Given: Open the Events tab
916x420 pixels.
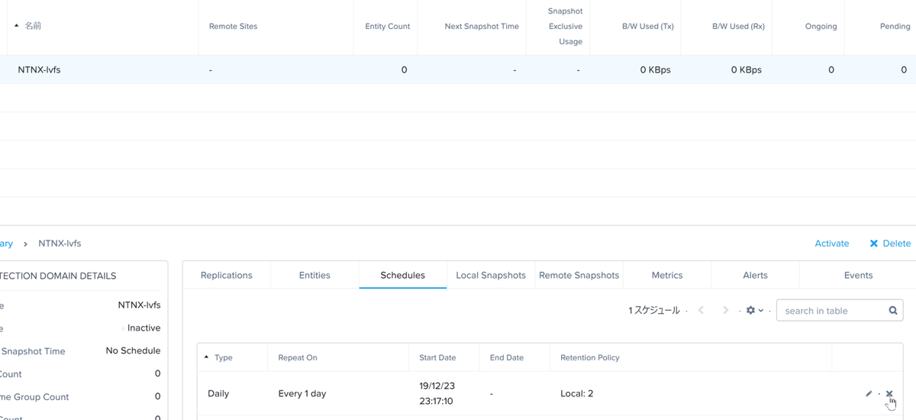Looking at the screenshot, I should coord(858,275).
